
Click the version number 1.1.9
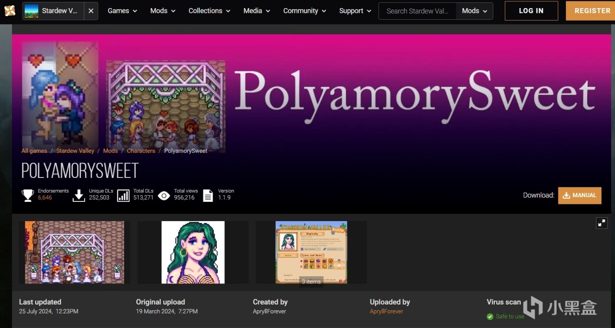(224, 198)
